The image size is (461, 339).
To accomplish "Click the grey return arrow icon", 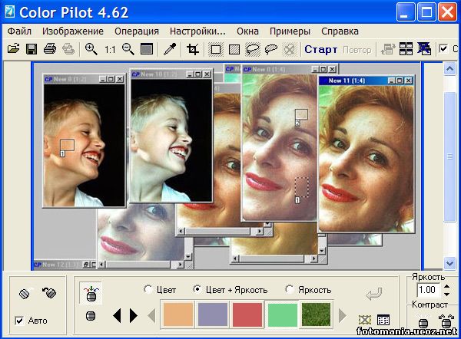I will (374, 294).
